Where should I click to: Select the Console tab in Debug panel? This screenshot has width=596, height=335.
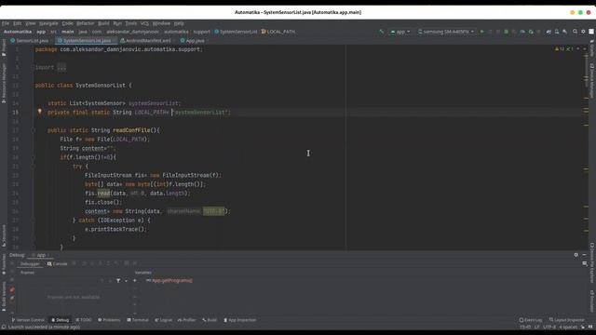(x=57, y=263)
